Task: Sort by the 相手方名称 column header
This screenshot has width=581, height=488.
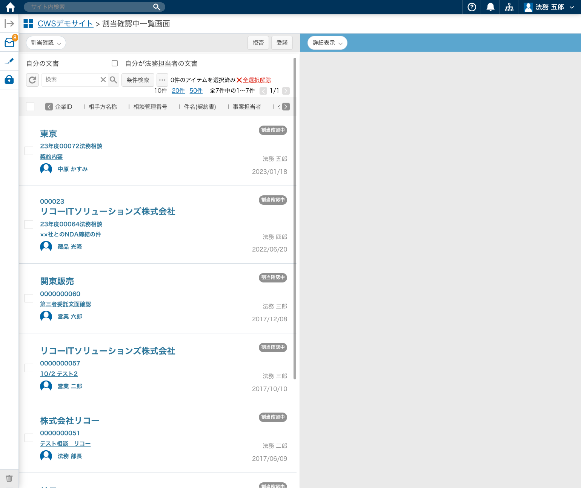Action: [103, 107]
